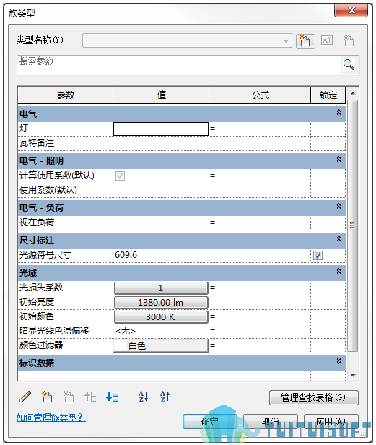Click the 光损失系数 value button
This screenshot has width=376, height=445.
pyautogui.click(x=161, y=288)
